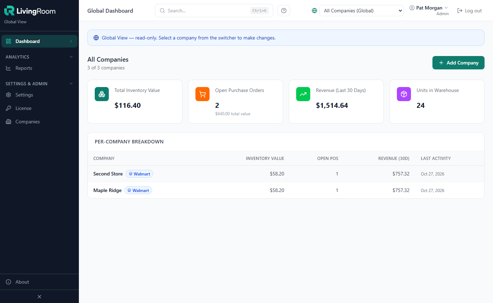Click the Companies building icon
493x303 pixels.
pyautogui.click(x=8, y=122)
